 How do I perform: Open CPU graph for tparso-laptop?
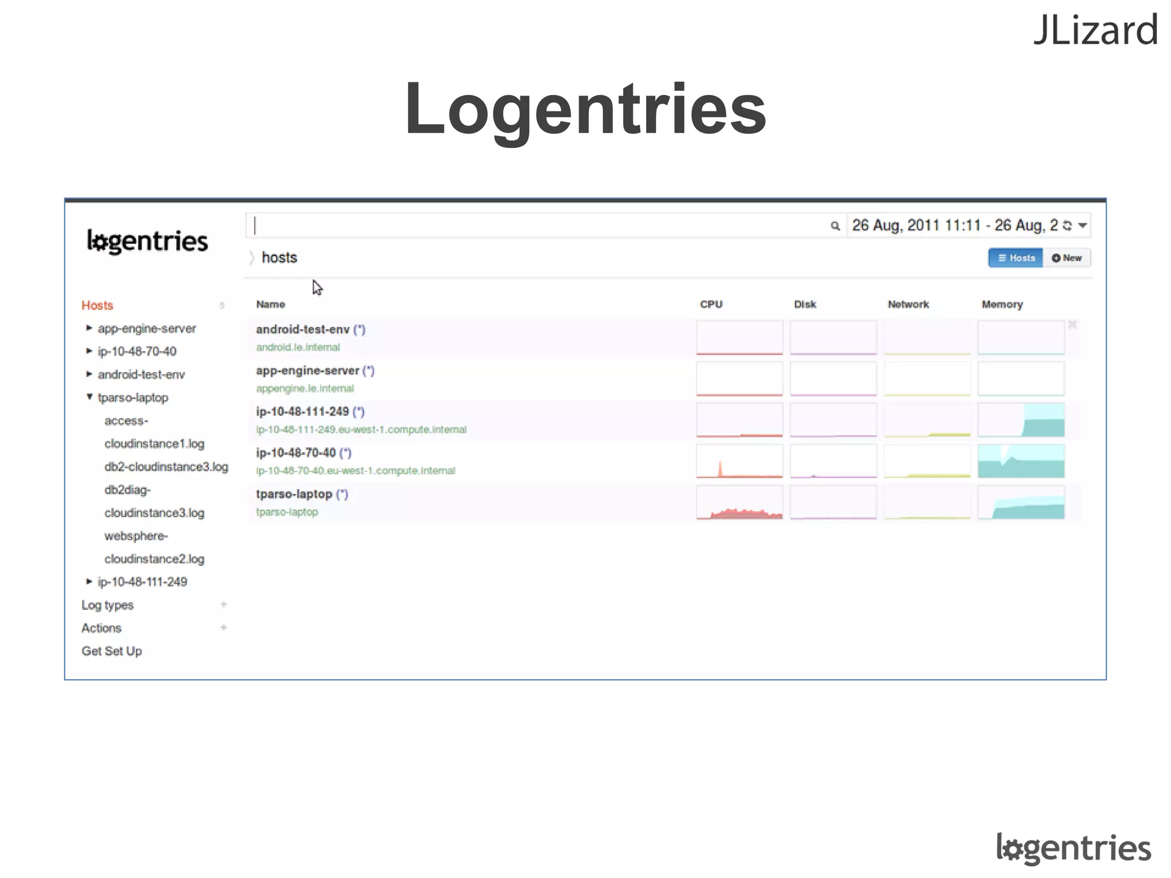(739, 502)
